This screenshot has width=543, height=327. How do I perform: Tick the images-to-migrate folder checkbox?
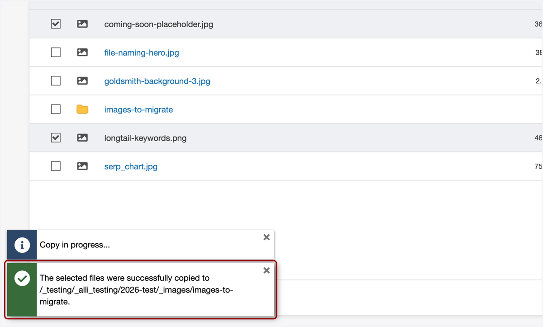[x=56, y=109]
